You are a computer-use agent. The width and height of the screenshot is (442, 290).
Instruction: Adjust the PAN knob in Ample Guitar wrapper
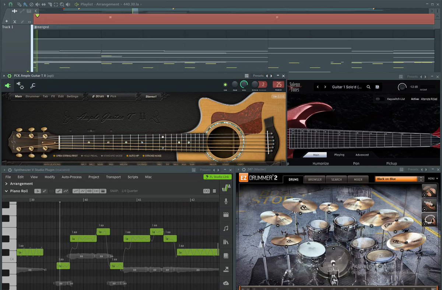(235, 85)
